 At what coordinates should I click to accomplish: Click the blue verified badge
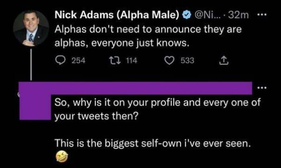[186, 16]
